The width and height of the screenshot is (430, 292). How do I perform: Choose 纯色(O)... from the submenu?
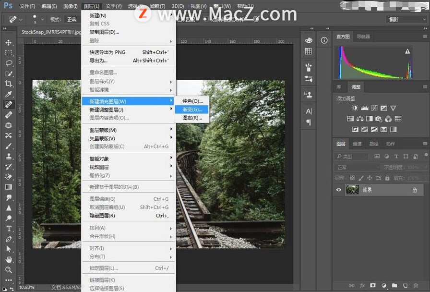[x=191, y=101]
